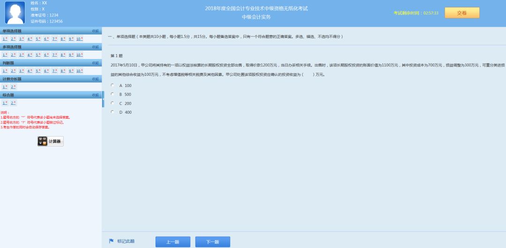The image size is (506, 248).
Task: Jump to question 1 in 判断题
Action: coord(5,71)
